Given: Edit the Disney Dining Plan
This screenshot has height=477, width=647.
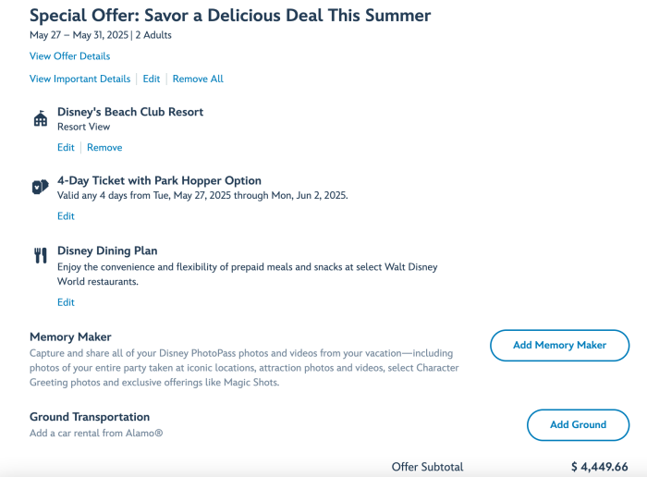Looking at the screenshot, I should tap(66, 302).
